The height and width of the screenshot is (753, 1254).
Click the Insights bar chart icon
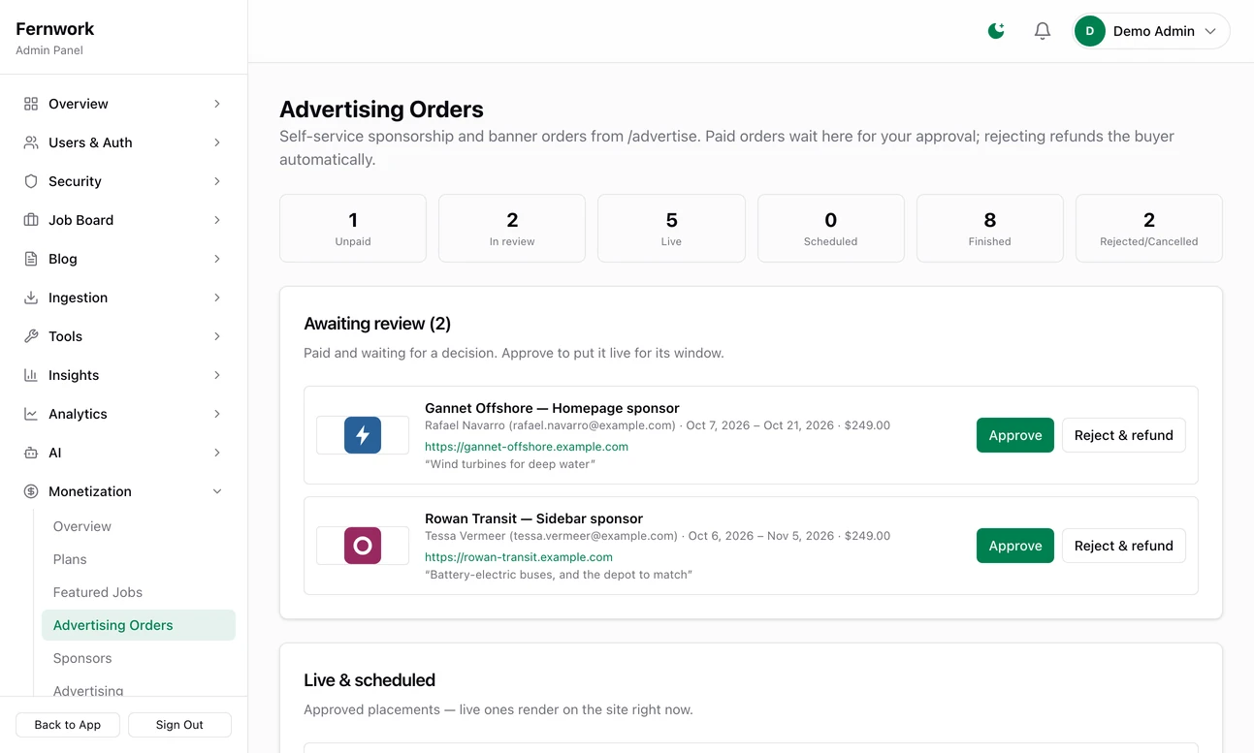[x=31, y=375]
